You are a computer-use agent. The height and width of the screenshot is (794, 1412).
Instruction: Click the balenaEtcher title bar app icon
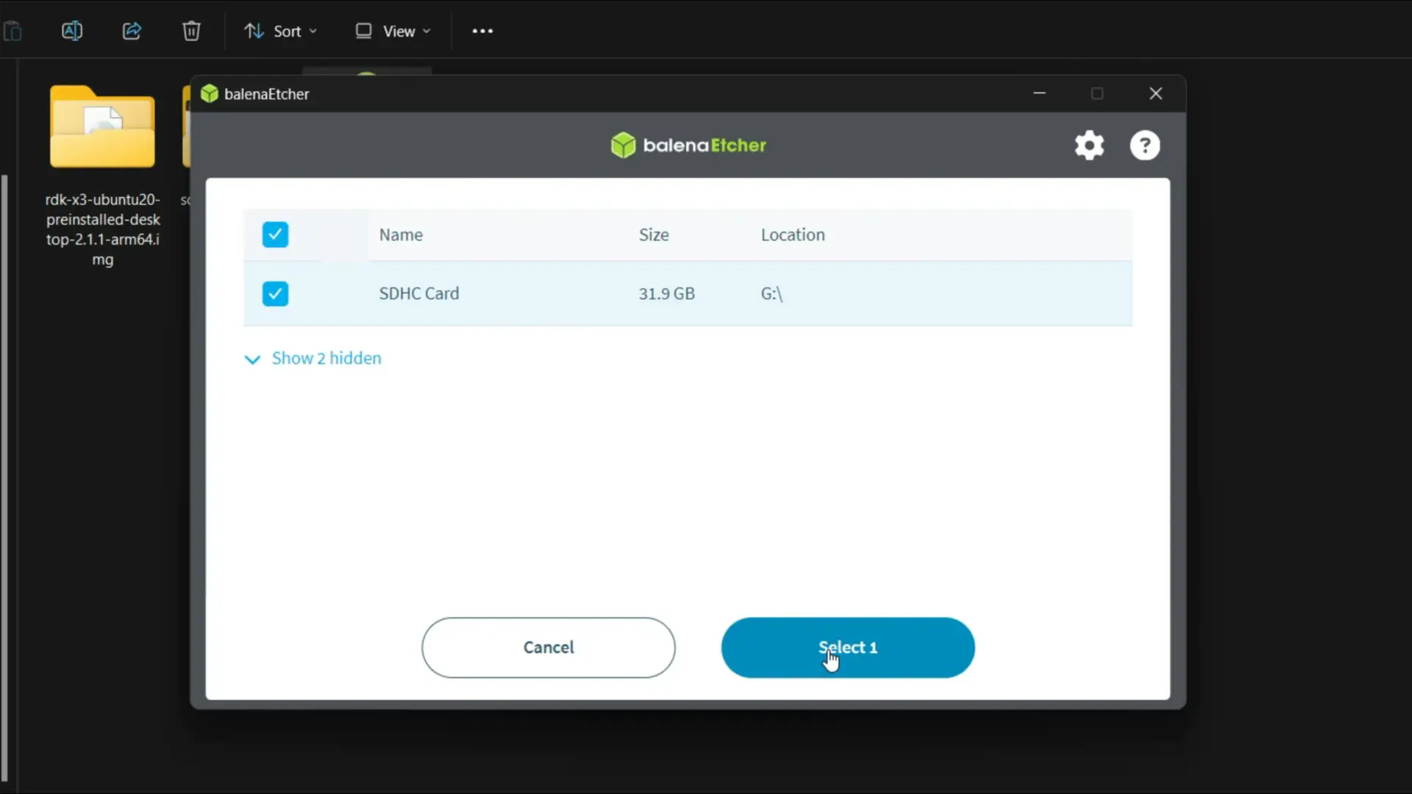[x=210, y=94]
